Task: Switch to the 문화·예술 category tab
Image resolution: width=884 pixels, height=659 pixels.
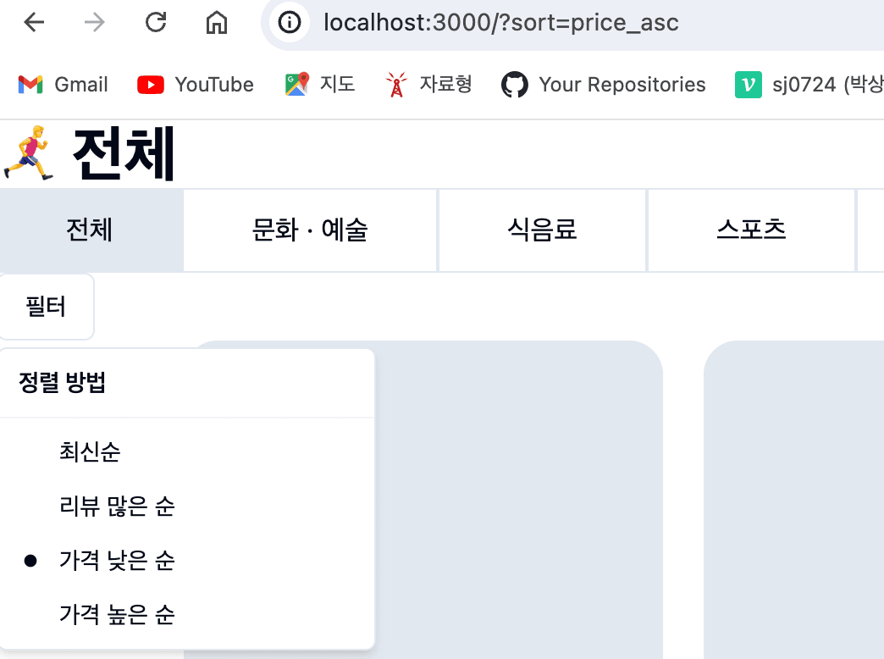Action: pyautogui.click(x=310, y=230)
